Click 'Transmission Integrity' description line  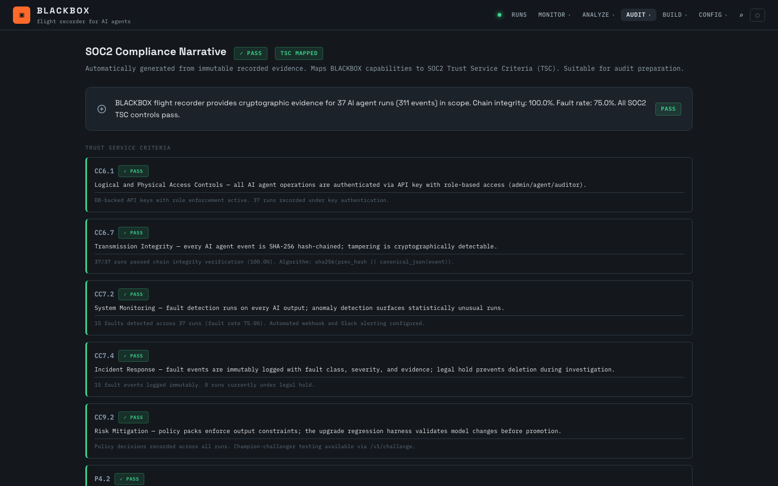coord(296,246)
